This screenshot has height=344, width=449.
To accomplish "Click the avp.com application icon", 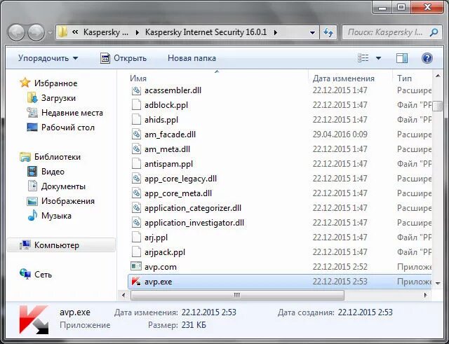I will [136, 266].
